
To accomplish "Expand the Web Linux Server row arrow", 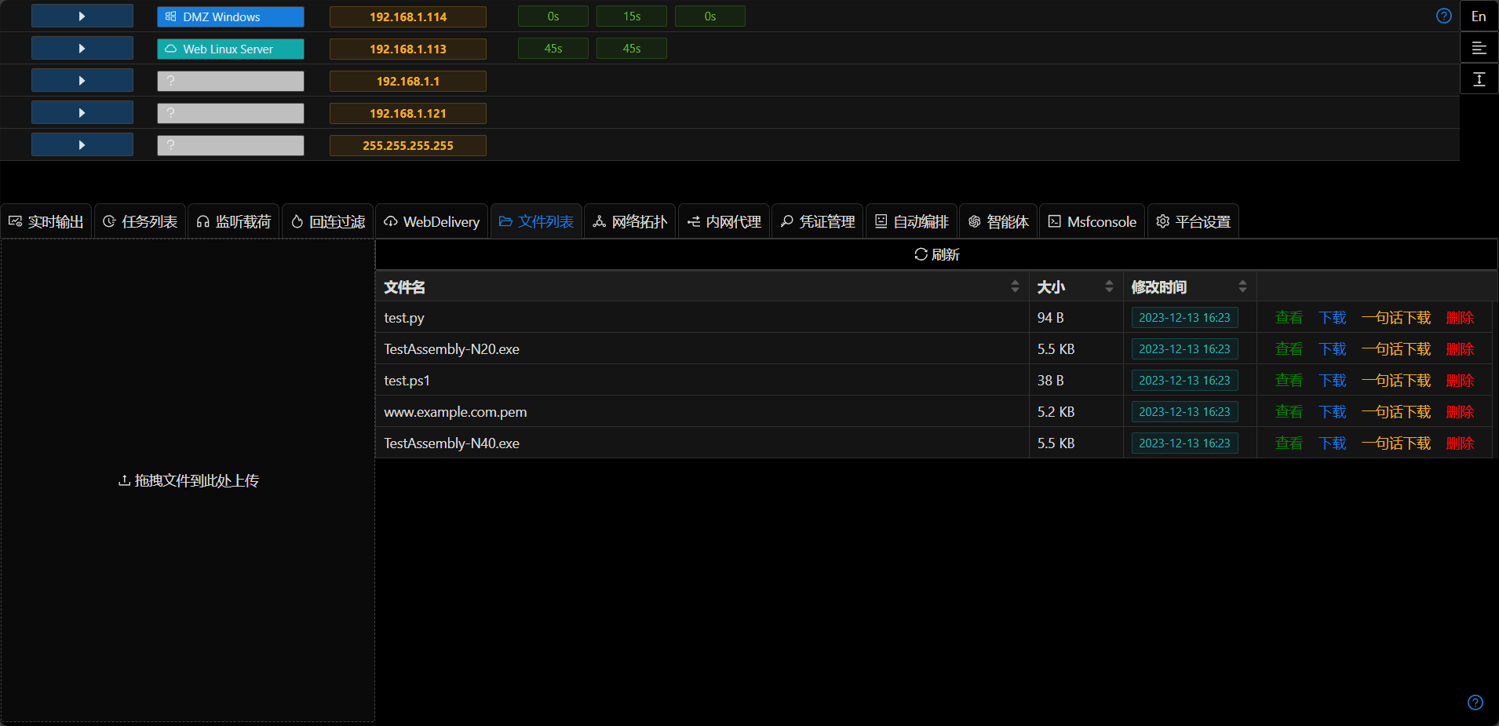I will point(82,49).
